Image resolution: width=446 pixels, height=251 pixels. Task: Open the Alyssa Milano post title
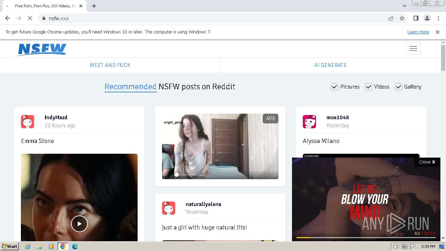pos(321,141)
